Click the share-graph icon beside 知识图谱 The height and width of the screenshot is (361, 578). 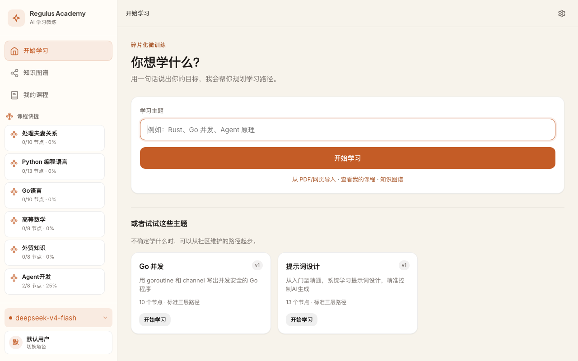pos(14,73)
